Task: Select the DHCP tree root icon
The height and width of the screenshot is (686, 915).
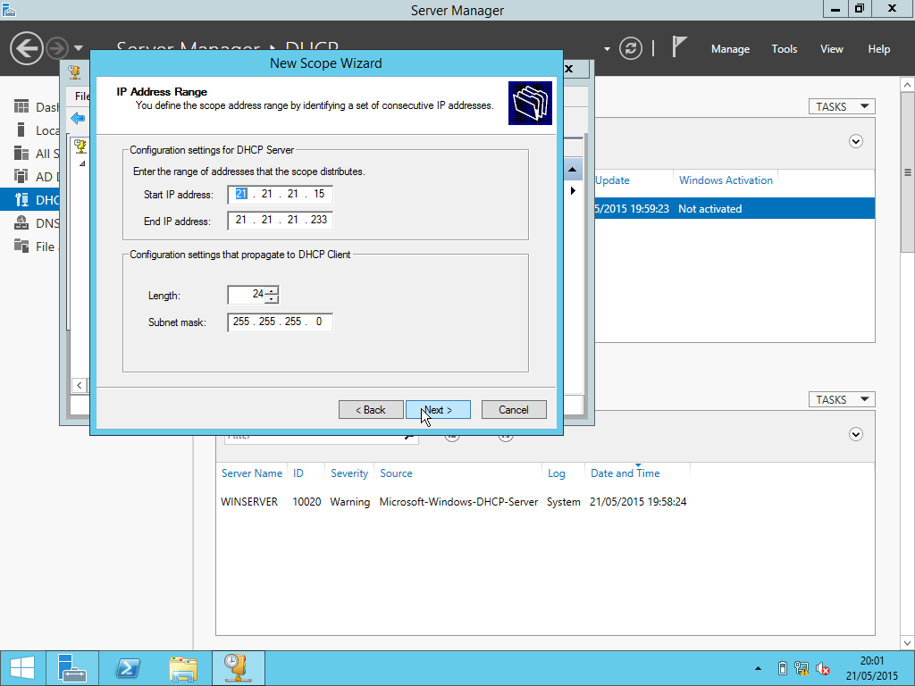Action: tap(81, 146)
